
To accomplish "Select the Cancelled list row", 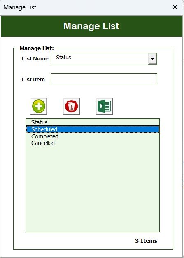I will (x=93, y=143).
